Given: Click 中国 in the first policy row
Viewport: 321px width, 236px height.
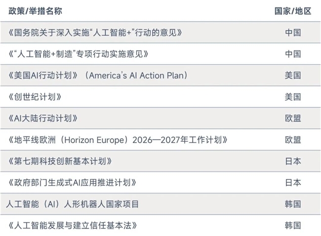Looking at the screenshot, I should pyautogui.click(x=293, y=33).
